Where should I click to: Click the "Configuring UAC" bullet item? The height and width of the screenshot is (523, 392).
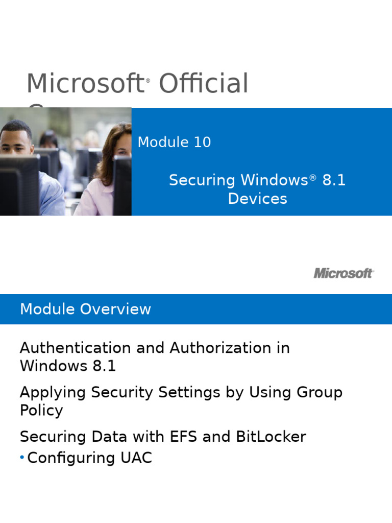click(90, 458)
